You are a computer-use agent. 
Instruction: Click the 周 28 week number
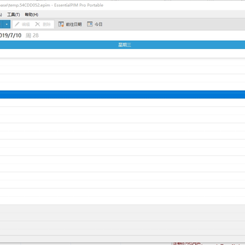click(x=32, y=35)
